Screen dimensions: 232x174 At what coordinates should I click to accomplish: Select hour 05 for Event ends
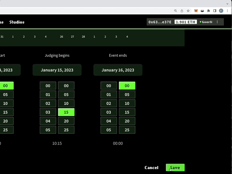pyautogui.click(x=108, y=130)
